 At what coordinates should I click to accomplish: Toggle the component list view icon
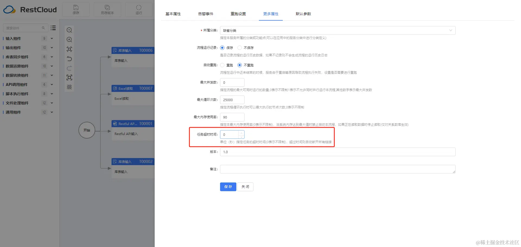53,28
